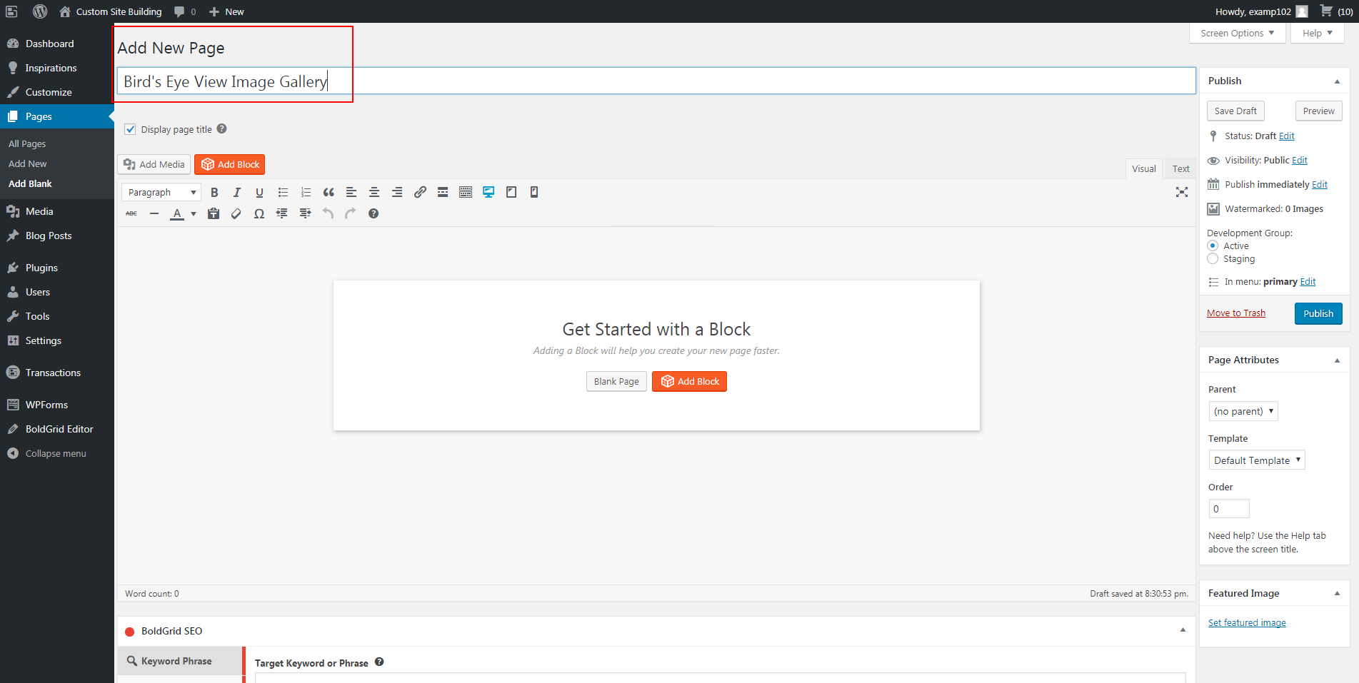Align text right
Screen dimensions: 1359x683
click(x=397, y=192)
